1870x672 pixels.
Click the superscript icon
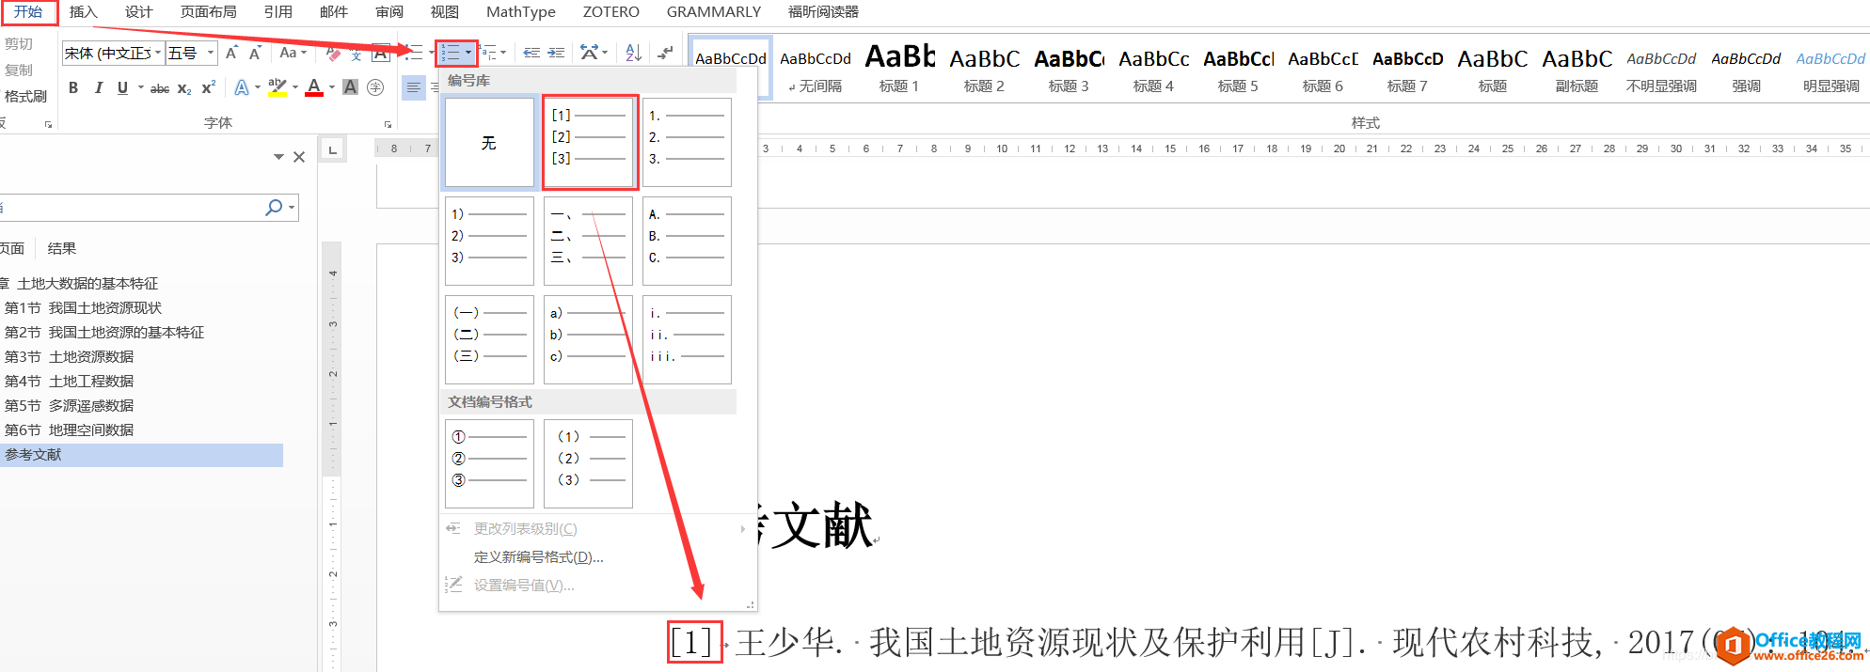pos(209,88)
